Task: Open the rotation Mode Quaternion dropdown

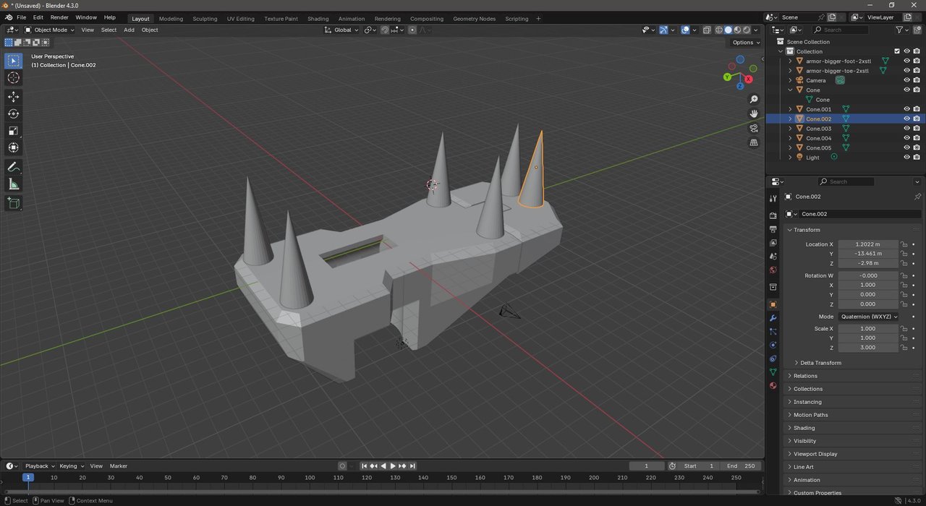Action: [868, 317]
